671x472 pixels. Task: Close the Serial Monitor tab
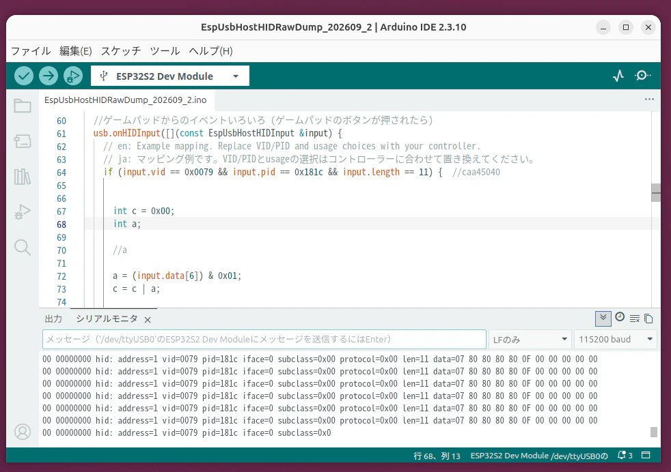[148, 320]
